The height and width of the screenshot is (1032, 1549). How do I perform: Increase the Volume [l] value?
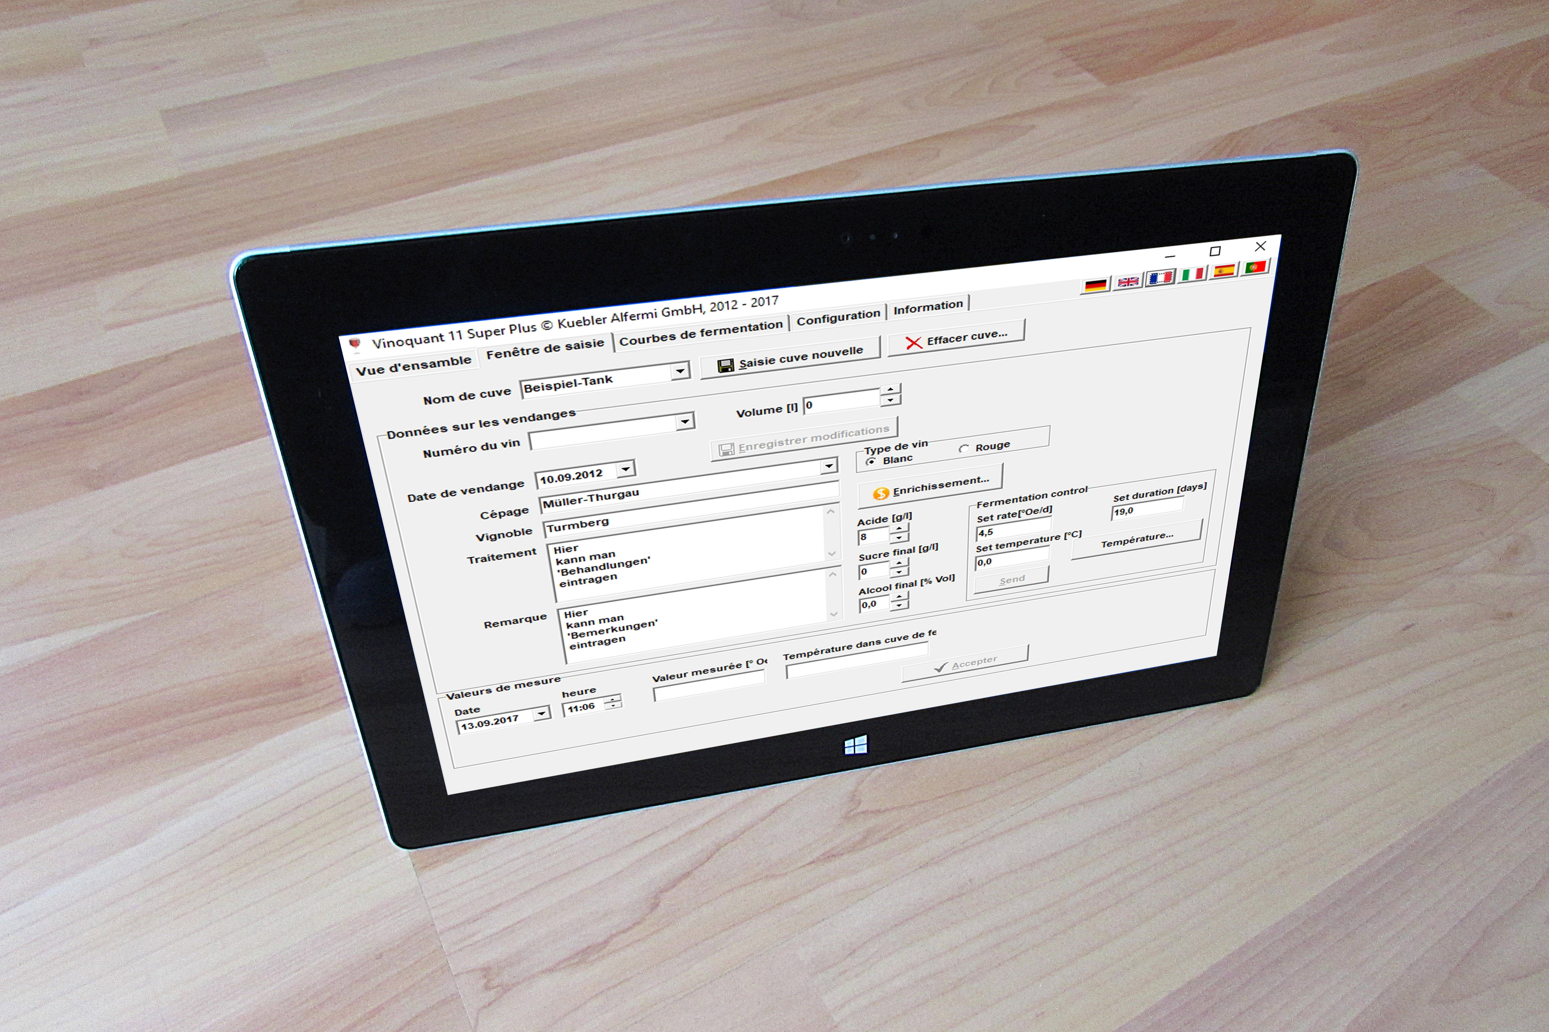pyautogui.click(x=891, y=389)
